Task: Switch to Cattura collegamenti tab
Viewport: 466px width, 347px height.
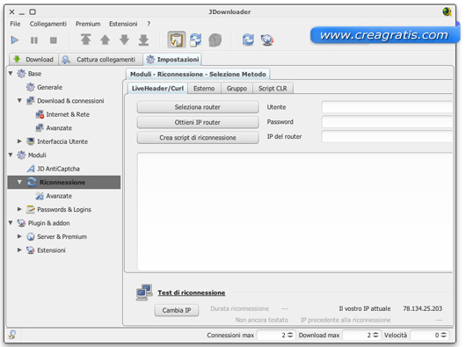Action: click(100, 60)
